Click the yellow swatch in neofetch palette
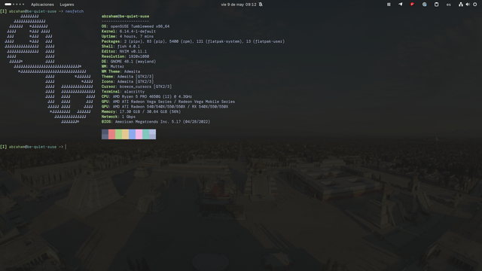The width and height of the screenshot is (482, 271). (126, 134)
